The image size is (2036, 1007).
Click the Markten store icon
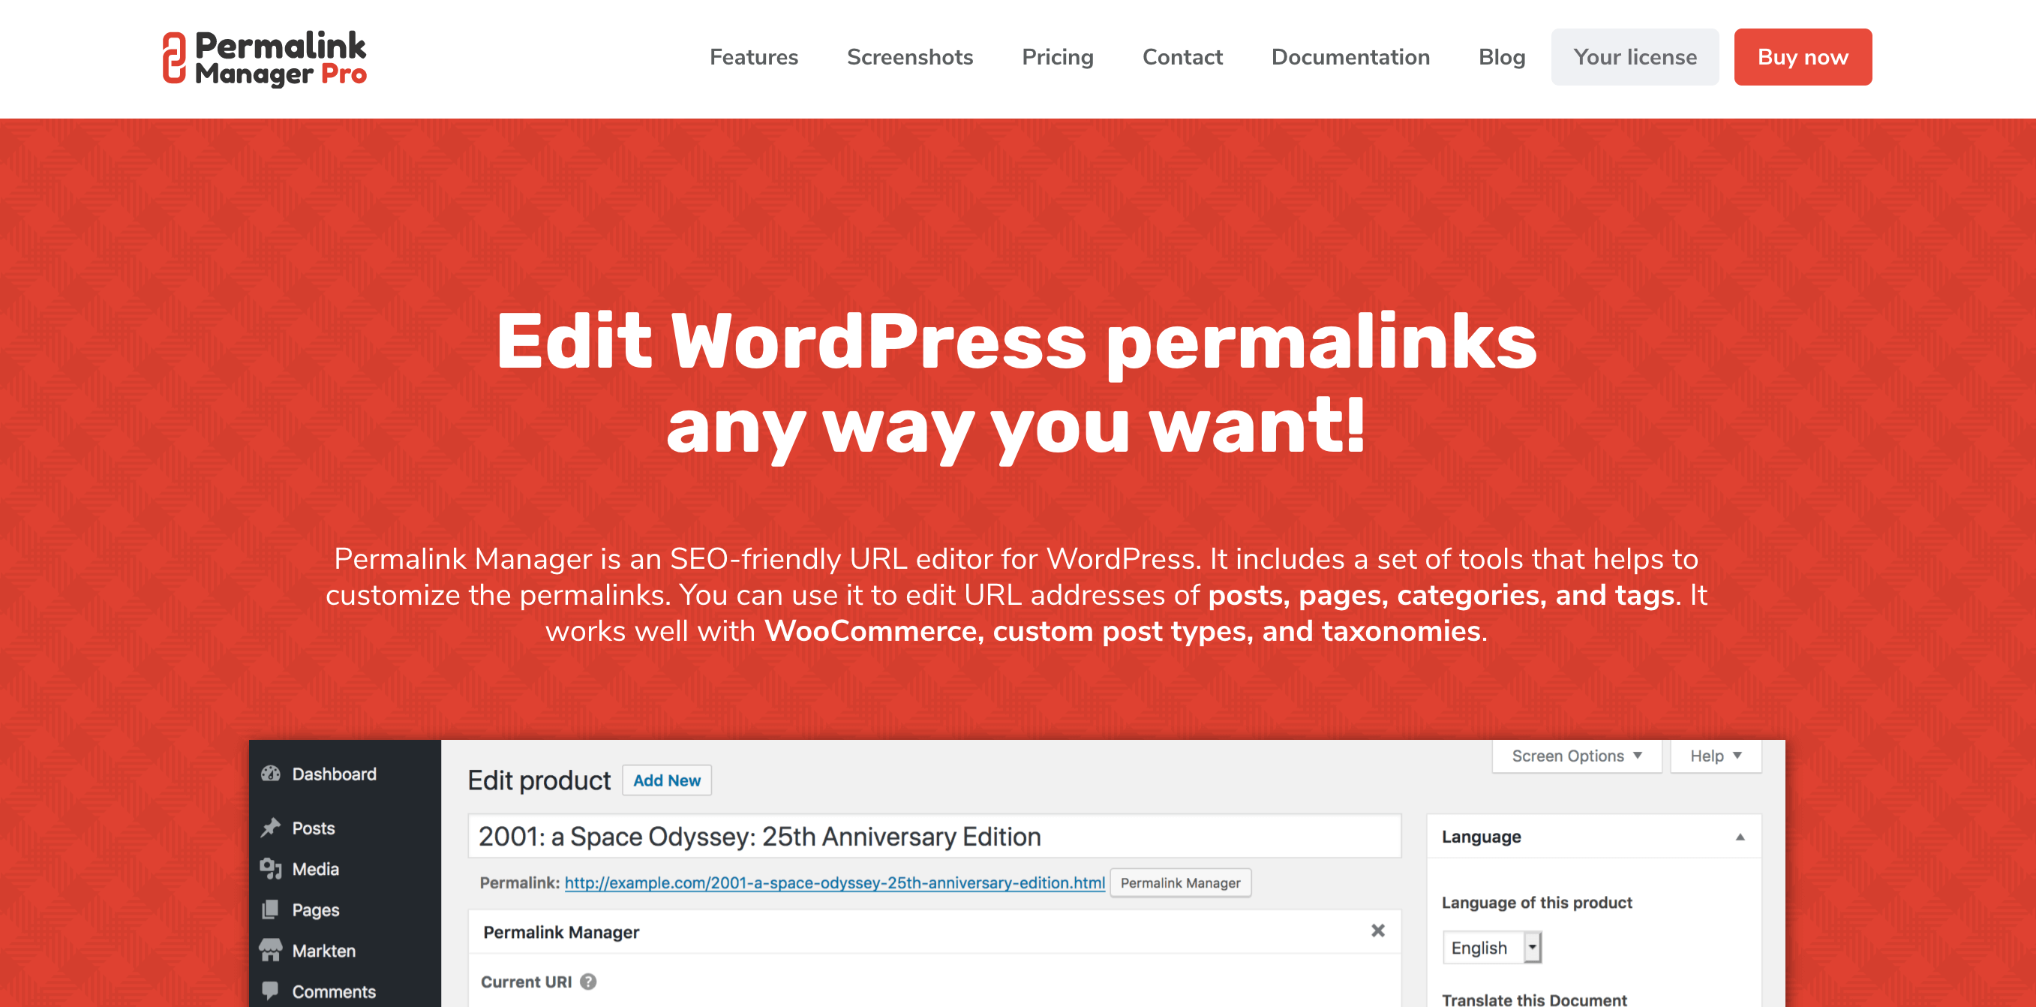pos(271,950)
